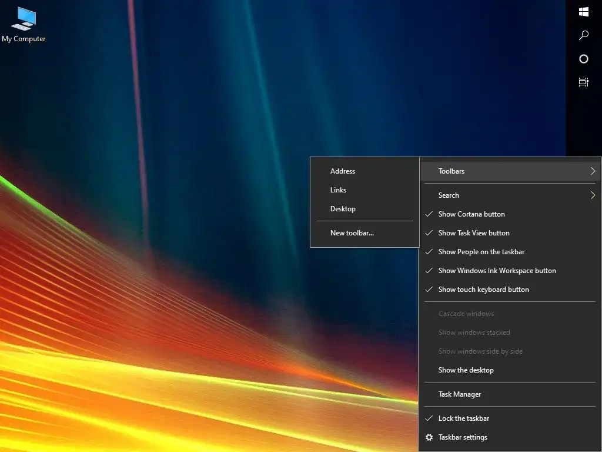Click greyed Cascade windows entry
This screenshot has height=452, width=602.
point(510,314)
